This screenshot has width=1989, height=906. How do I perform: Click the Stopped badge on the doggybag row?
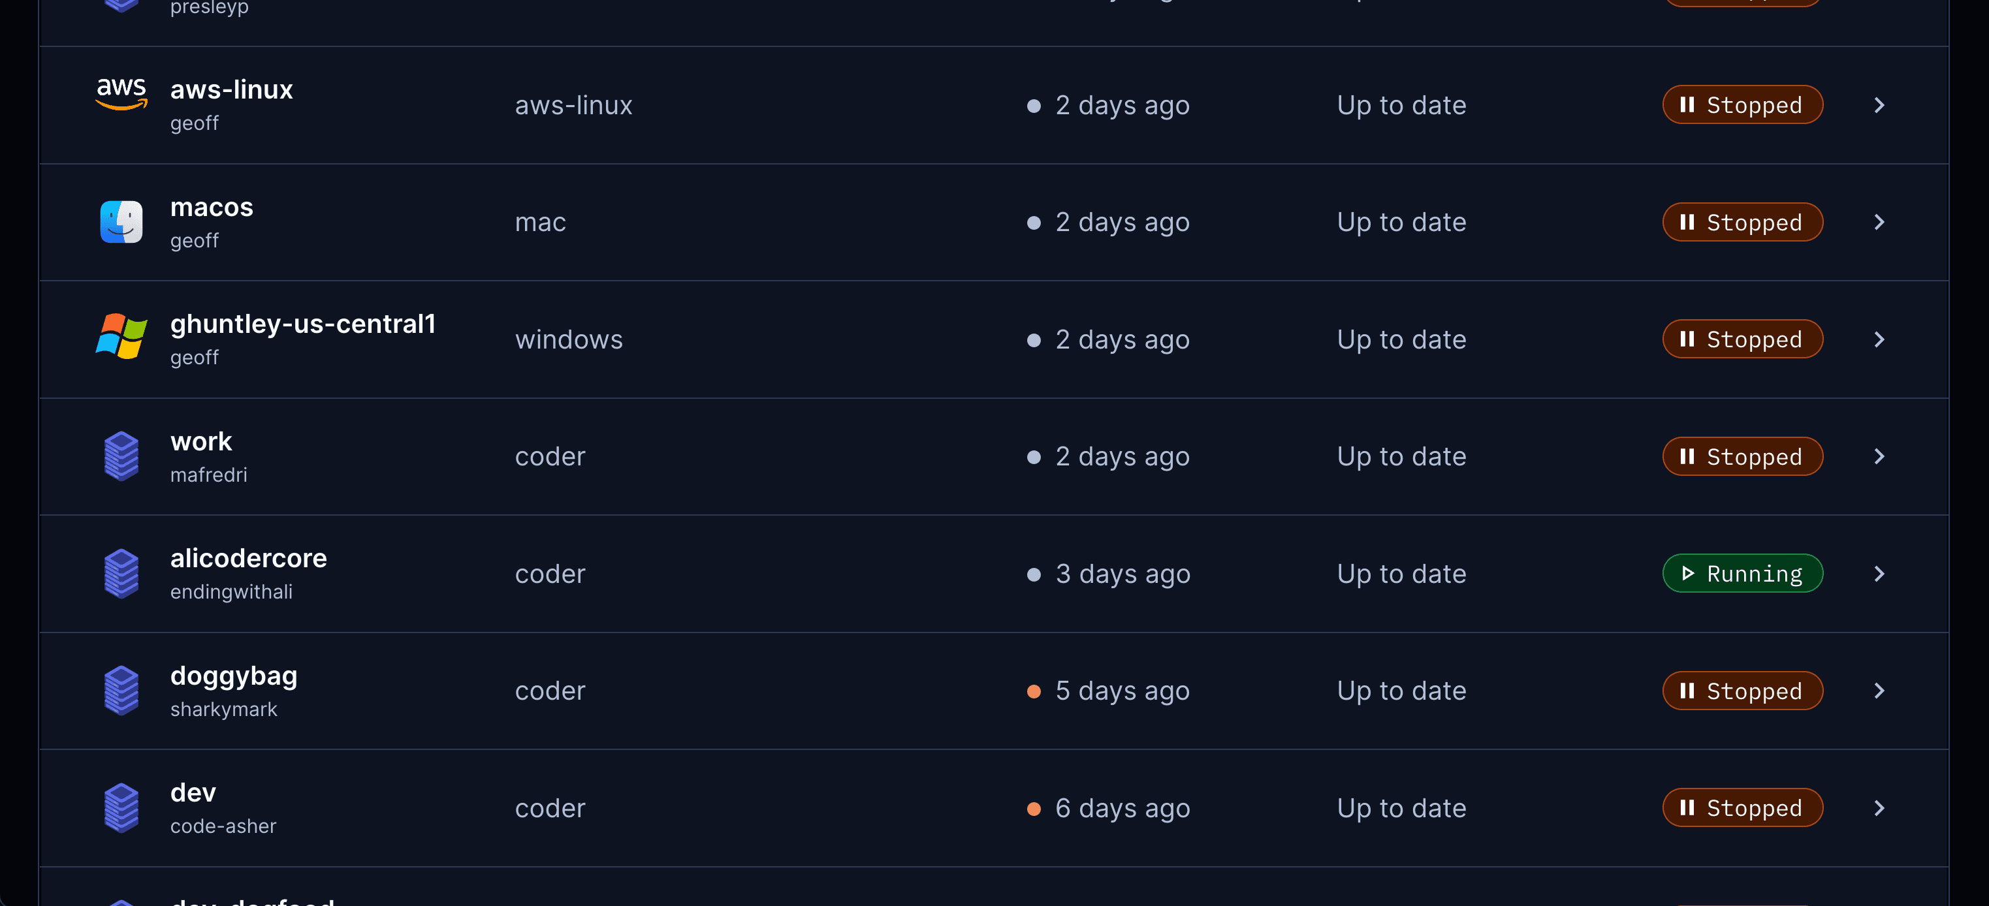(1743, 691)
